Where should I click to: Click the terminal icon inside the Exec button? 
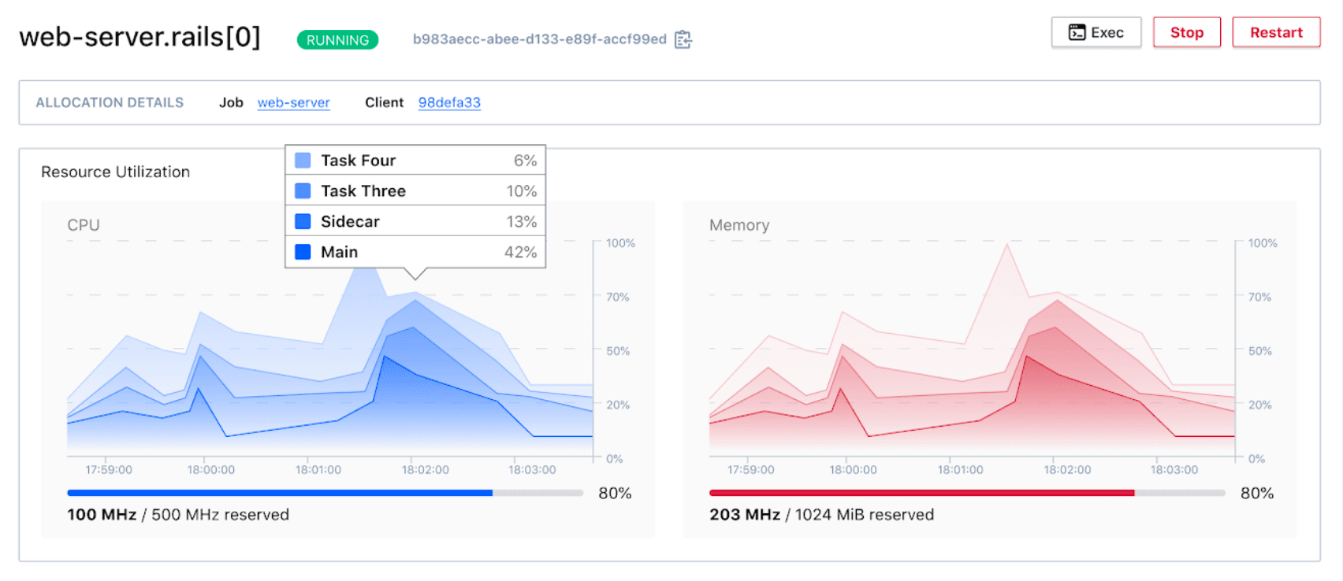click(1077, 32)
